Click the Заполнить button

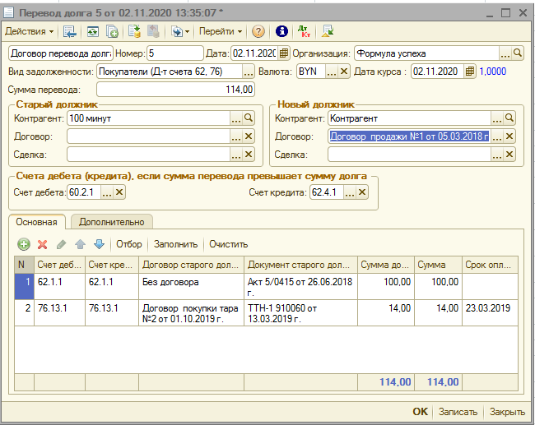click(x=175, y=244)
